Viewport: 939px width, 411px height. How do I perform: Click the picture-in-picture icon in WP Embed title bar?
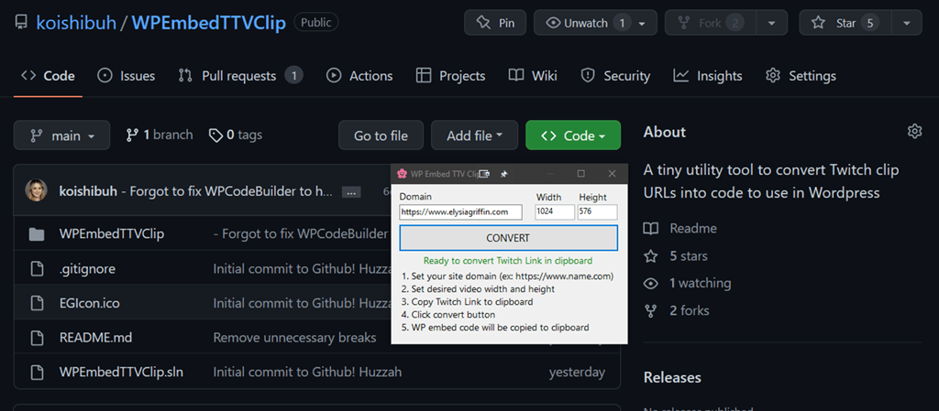(485, 174)
